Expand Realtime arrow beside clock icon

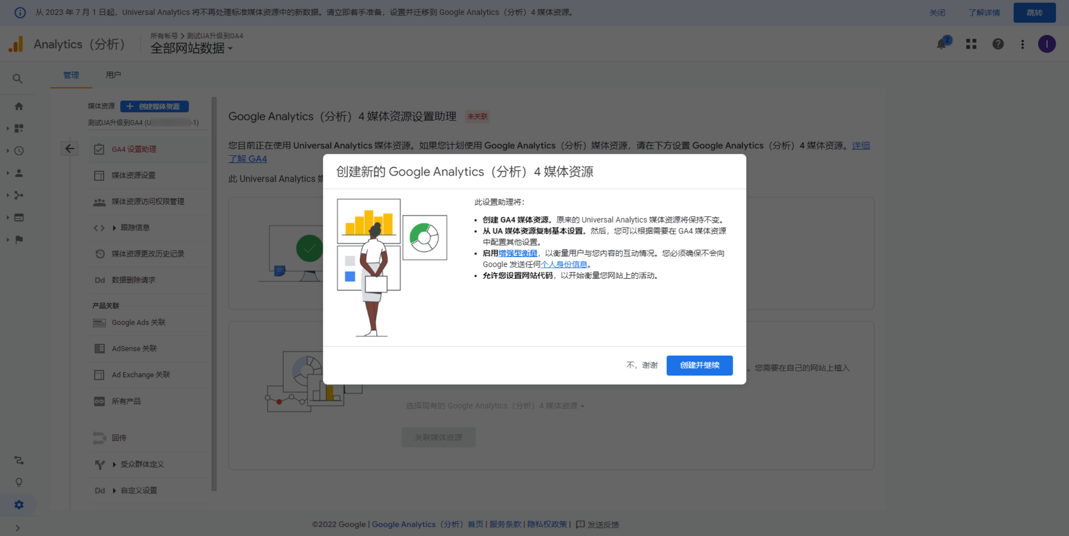[8, 151]
